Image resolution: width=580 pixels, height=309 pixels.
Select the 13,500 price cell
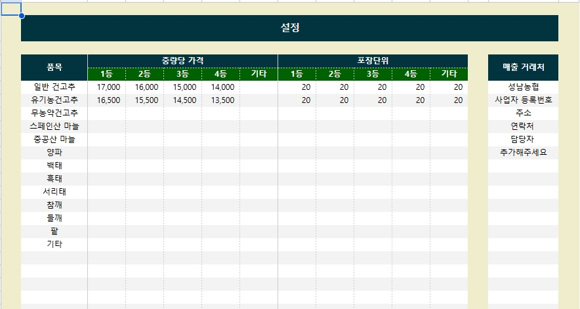tap(221, 100)
